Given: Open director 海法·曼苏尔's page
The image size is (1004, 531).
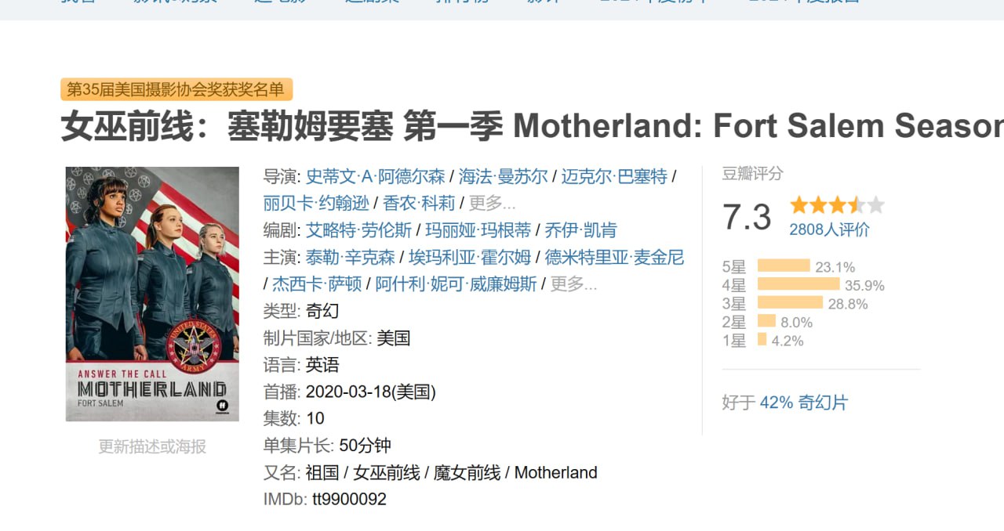Looking at the screenshot, I should click(x=504, y=176).
